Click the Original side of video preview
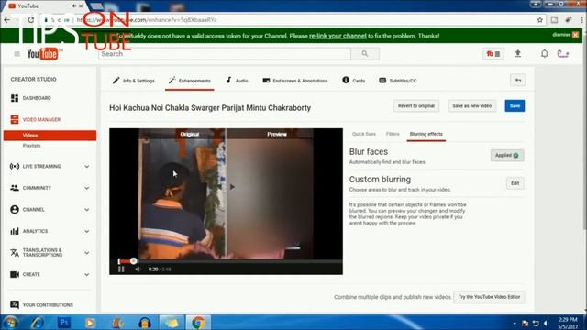The image size is (587, 330). coord(183,193)
